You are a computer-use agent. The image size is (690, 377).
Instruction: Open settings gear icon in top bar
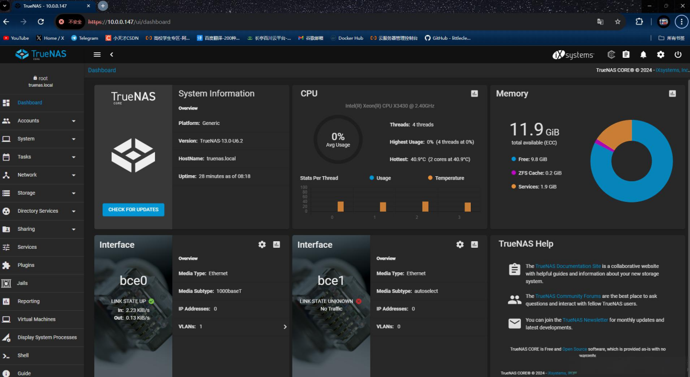click(x=661, y=55)
